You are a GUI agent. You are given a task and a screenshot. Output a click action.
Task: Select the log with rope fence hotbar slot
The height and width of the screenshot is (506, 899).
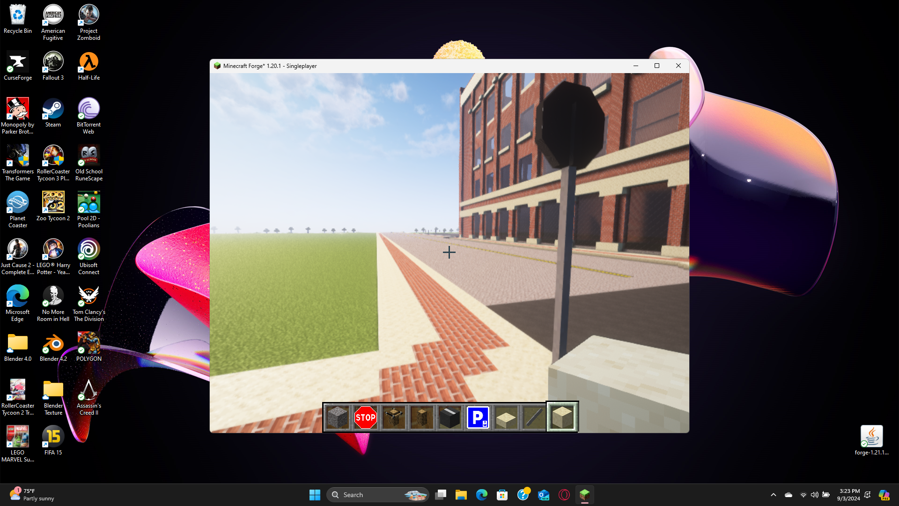coord(393,417)
